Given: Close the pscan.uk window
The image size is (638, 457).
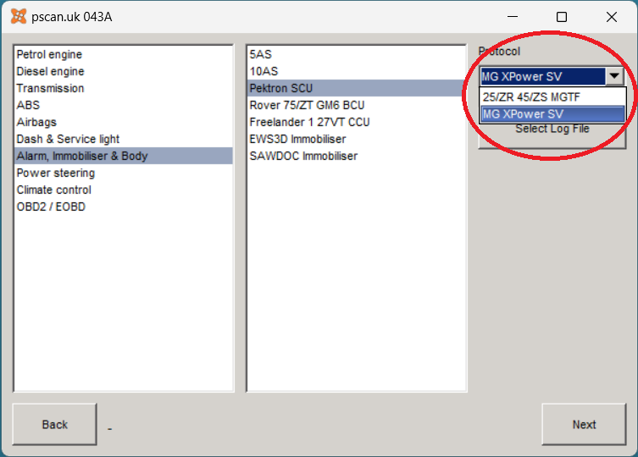Looking at the screenshot, I should pyautogui.click(x=612, y=17).
